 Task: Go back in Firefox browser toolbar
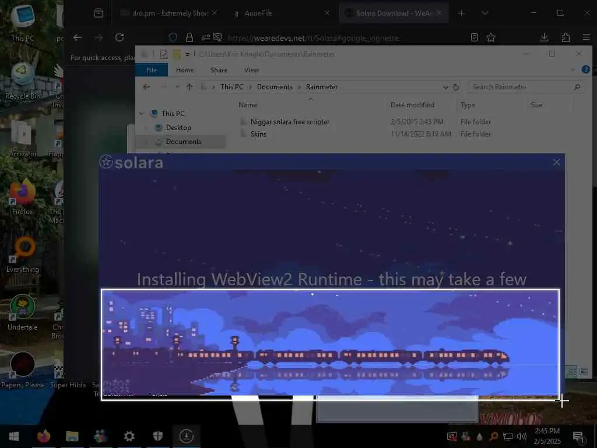click(78, 37)
